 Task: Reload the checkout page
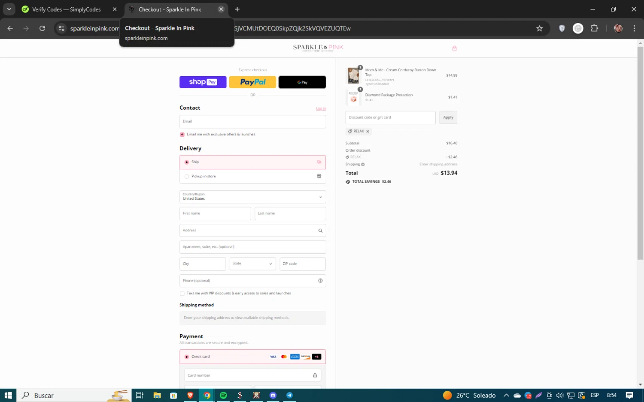click(42, 28)
